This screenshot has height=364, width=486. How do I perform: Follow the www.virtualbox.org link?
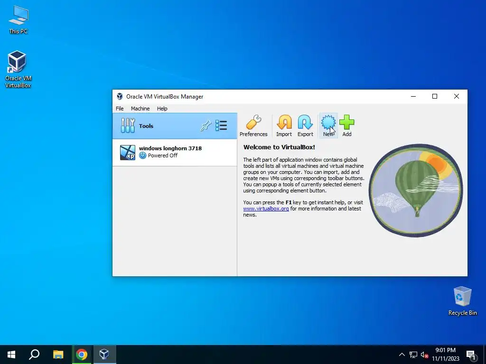[x=266, y=209]
